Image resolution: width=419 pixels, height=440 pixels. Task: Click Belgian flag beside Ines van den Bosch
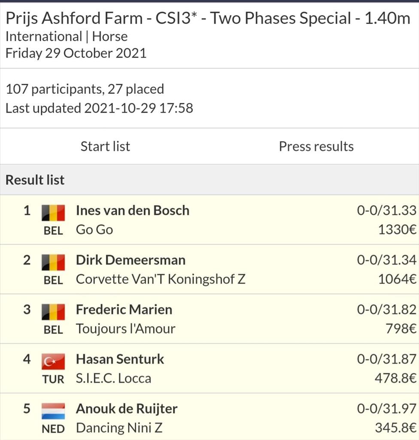pyautogui.click(x=53, y=213)
